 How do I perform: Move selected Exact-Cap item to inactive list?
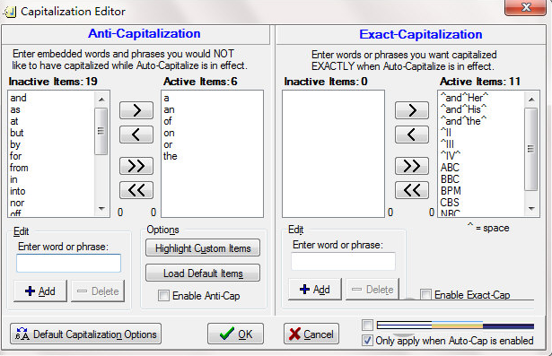[412, 135]
